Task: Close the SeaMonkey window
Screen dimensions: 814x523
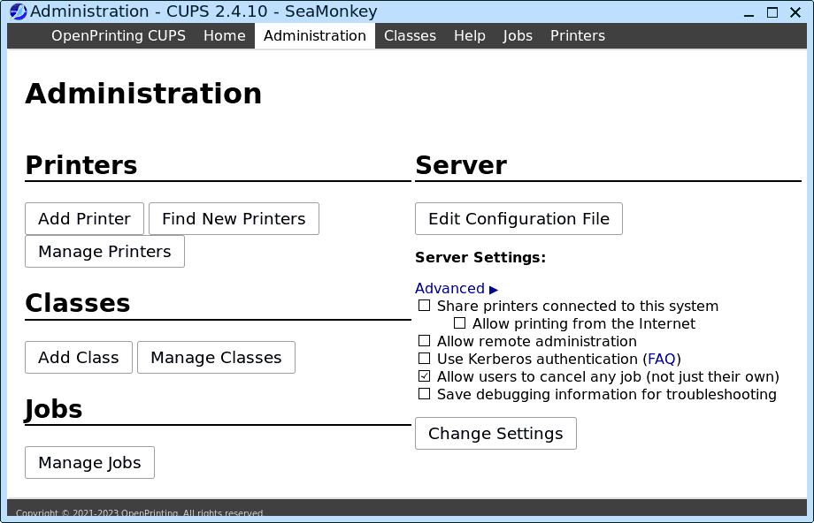Action: (795, 12)
